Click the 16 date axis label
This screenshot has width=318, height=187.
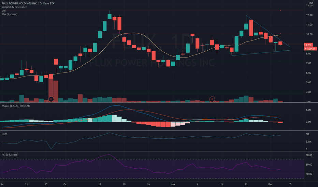click(222, 184)
